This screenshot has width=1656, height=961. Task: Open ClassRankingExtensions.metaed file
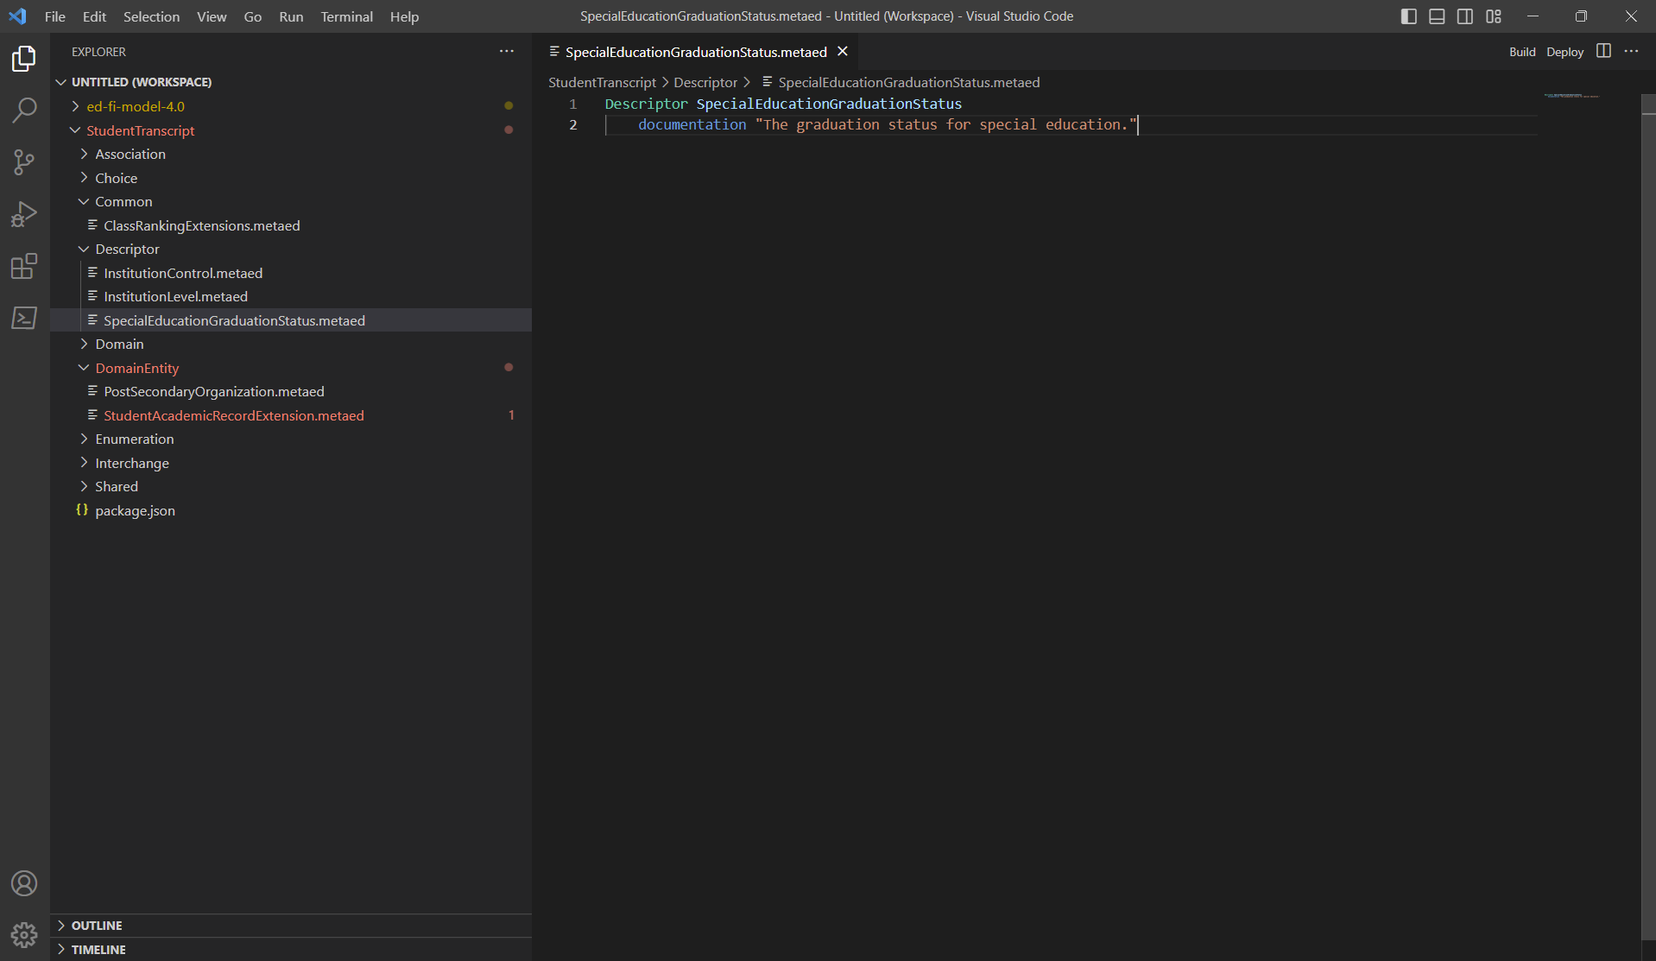202,225
